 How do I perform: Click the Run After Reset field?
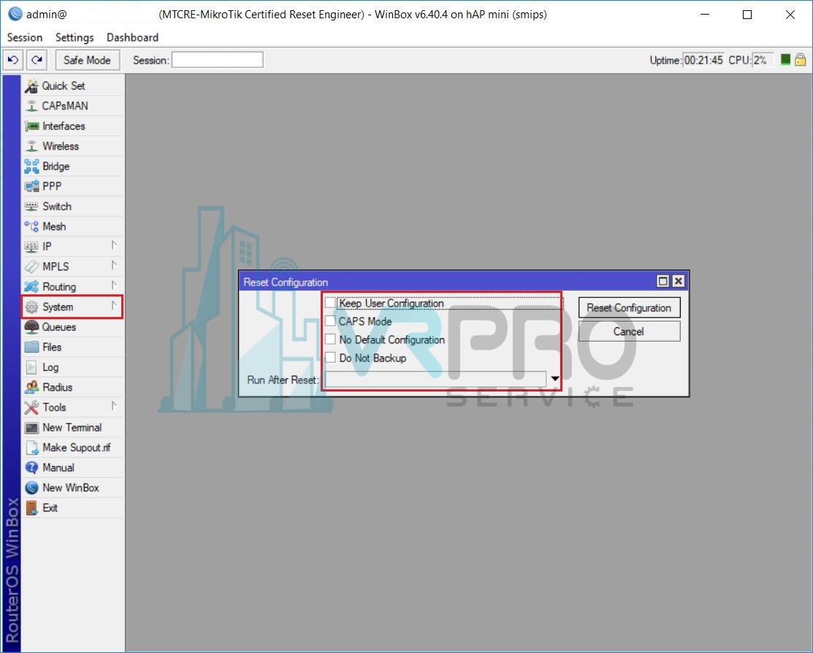(435, 379)
